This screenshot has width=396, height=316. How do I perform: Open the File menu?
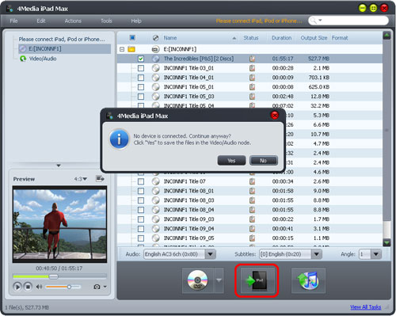click(x=13, y=21)
